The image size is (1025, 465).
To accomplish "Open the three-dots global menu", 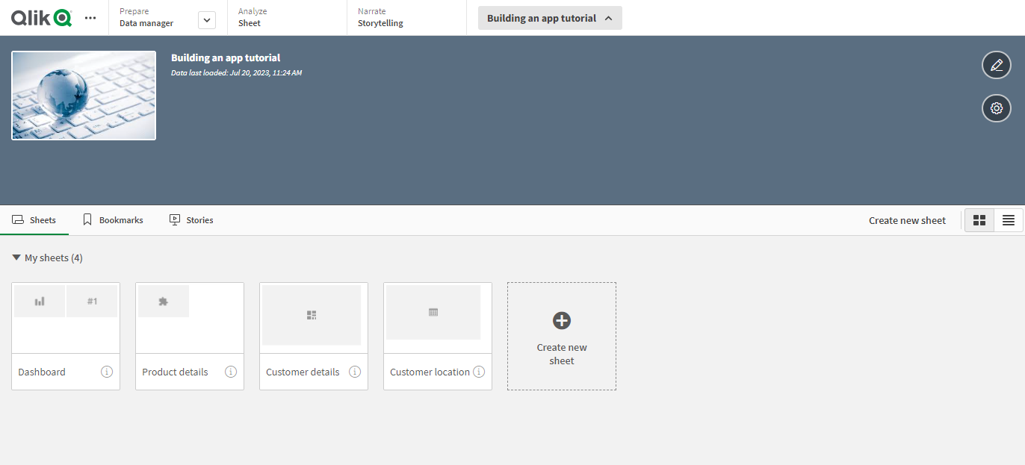I will pos(90,18).
